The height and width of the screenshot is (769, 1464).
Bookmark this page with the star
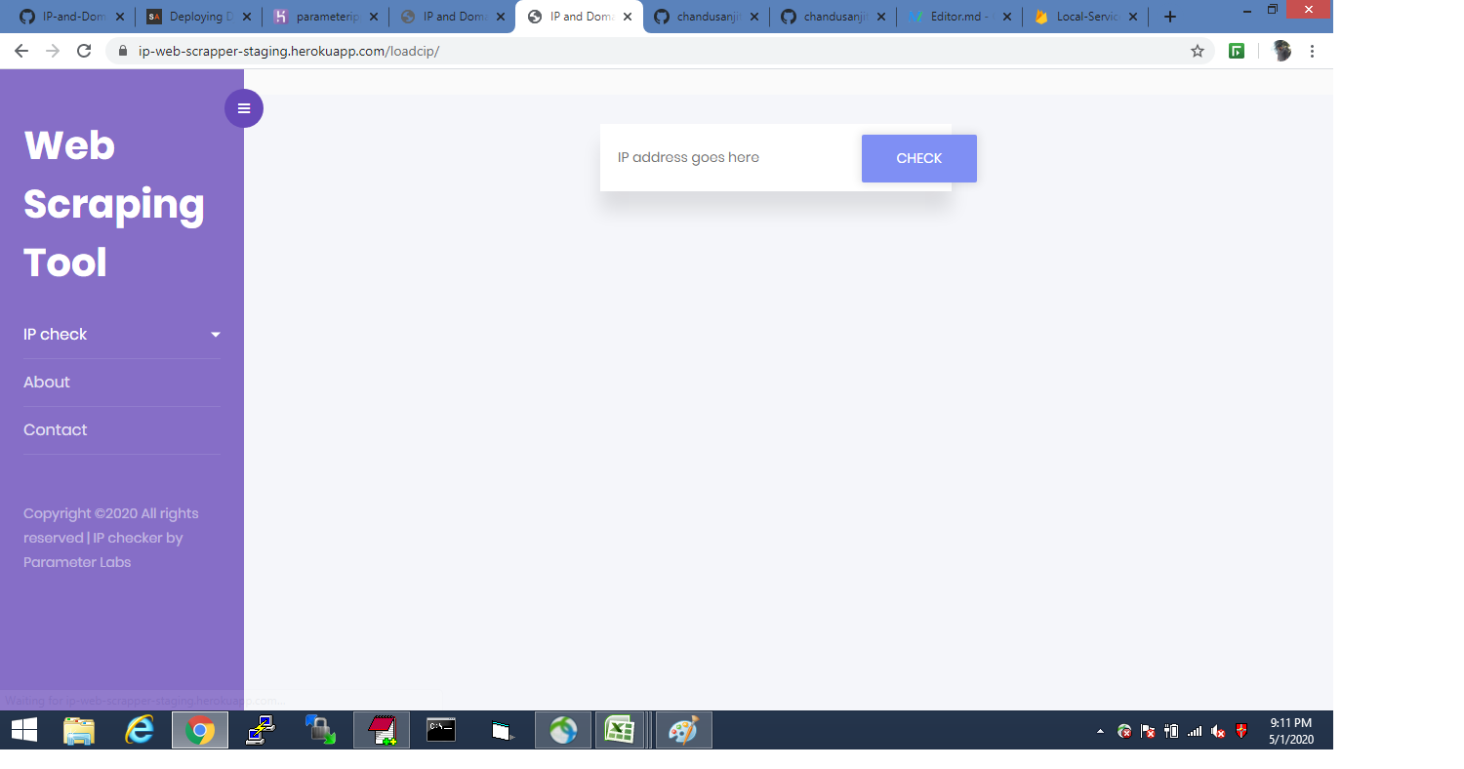click(x=1198, y=51)
